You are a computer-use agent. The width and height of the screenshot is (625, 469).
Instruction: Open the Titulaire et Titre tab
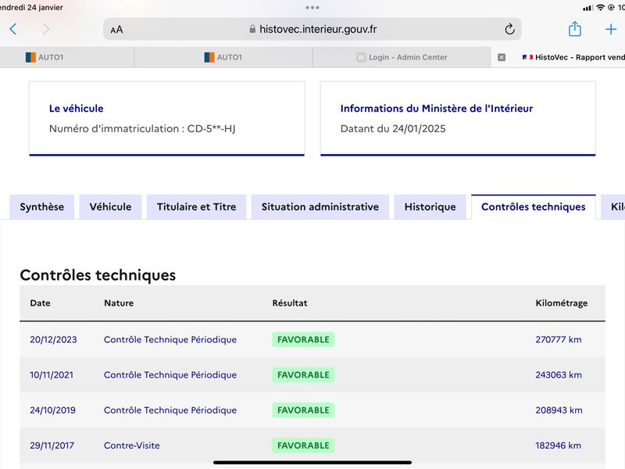coord(197,207)
